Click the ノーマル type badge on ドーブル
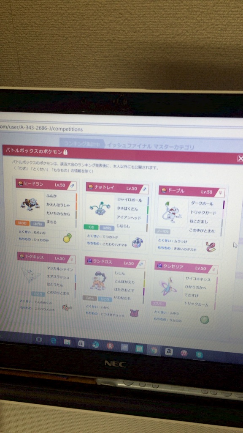 [x=162, y=231]
